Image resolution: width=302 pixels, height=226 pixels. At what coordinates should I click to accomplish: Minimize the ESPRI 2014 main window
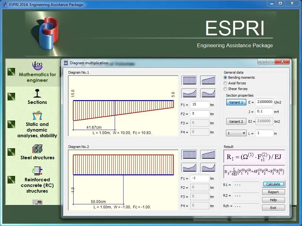pyautogui.click(x=272, y=3)
